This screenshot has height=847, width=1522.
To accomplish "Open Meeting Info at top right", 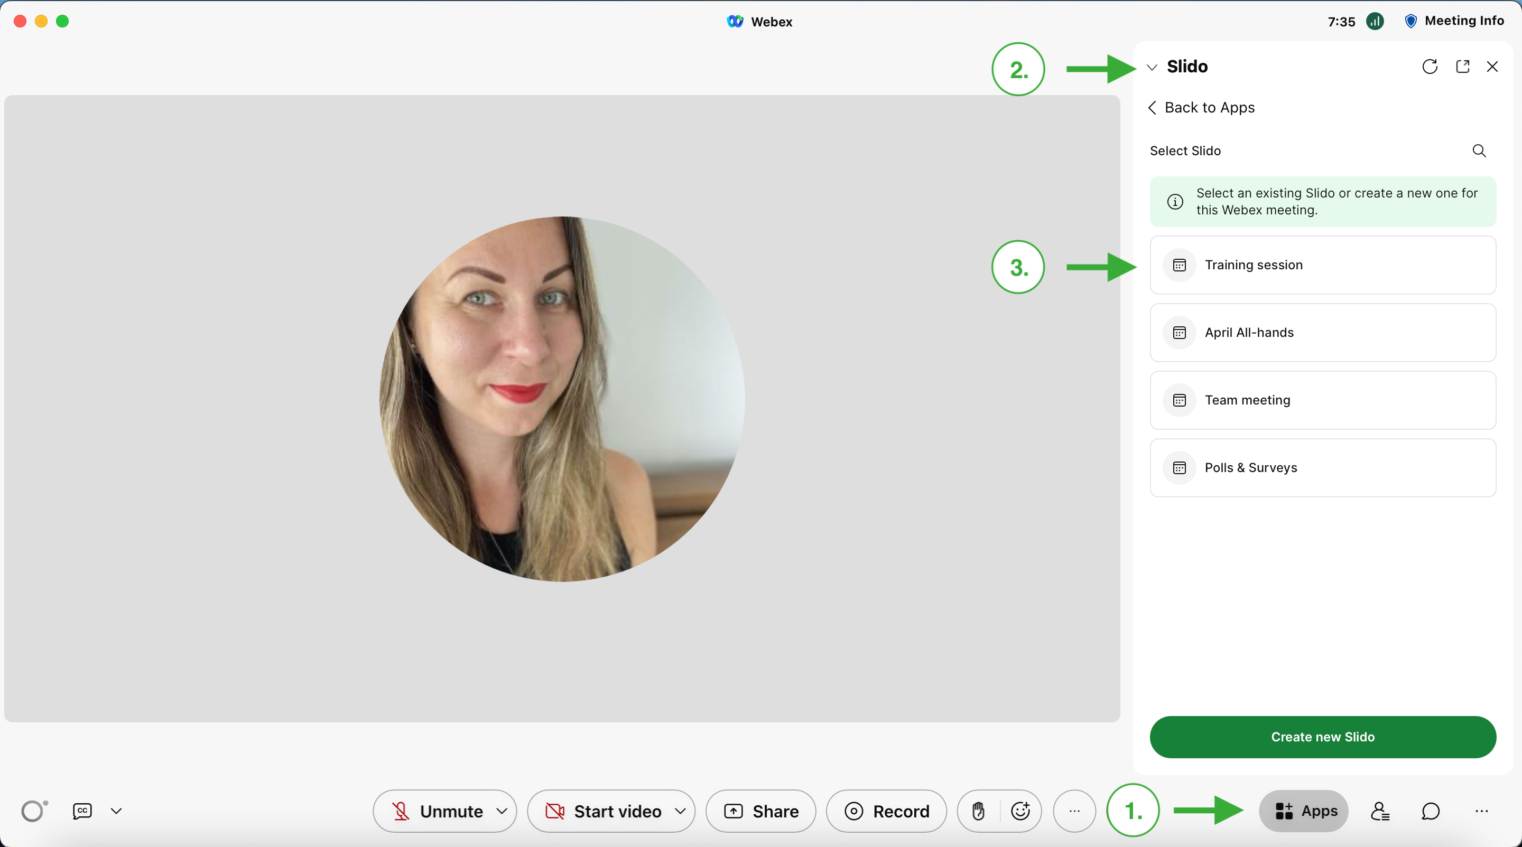I will (1455, 21).
